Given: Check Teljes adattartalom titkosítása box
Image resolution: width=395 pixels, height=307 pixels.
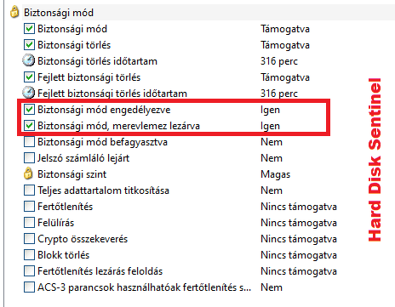Looking at the screenshot, I should (29, 190).
